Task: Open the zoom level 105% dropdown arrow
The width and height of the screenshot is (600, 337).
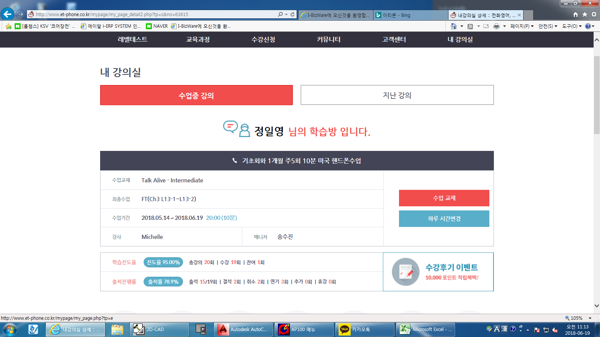Action: [x=590, y=318]
